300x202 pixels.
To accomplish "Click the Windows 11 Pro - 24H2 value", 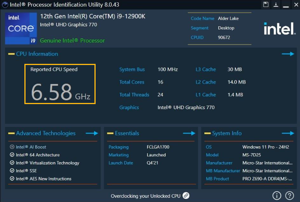I will [266, 147].
